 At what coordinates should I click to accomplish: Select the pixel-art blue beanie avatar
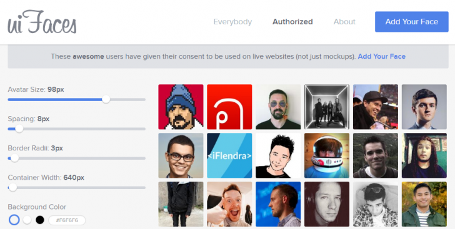181,107
